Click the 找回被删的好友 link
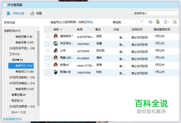This screenshot has width=181, height=123. pos(12,119)
